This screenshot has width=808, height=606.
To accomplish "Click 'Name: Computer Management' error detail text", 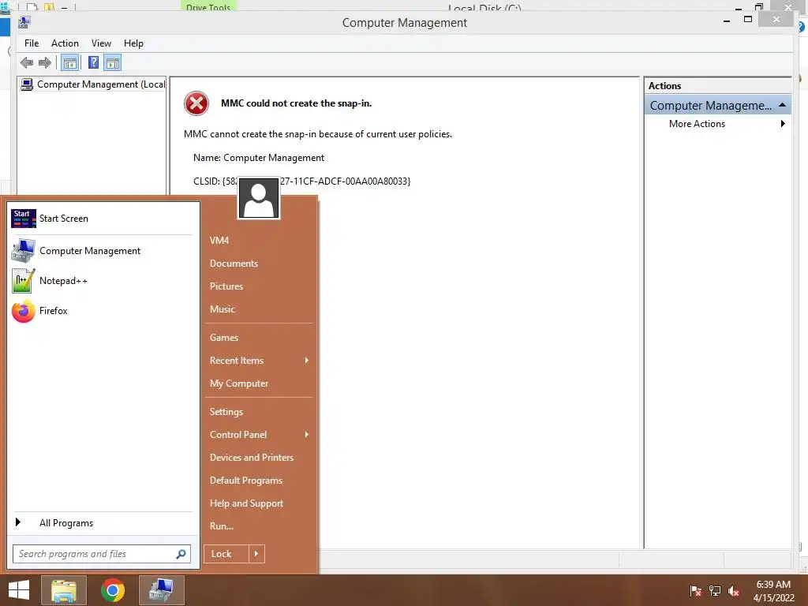I will tap(259, 158).
